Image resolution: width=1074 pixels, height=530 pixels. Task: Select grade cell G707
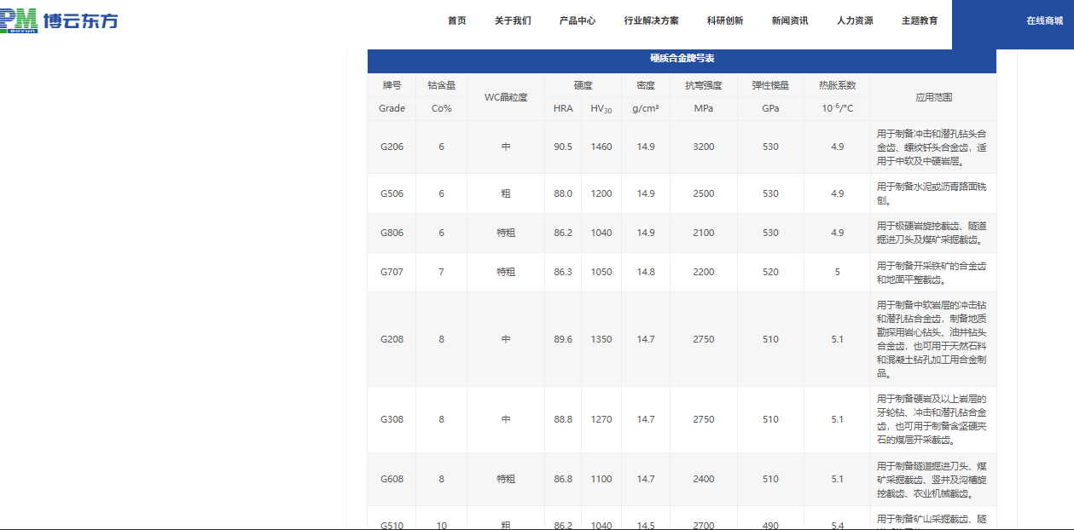(392, 272)
